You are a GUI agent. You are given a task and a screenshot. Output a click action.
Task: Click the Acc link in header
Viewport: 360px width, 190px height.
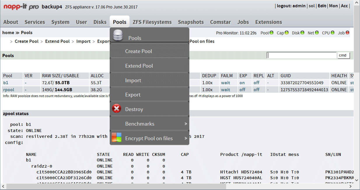pos(345,6)
